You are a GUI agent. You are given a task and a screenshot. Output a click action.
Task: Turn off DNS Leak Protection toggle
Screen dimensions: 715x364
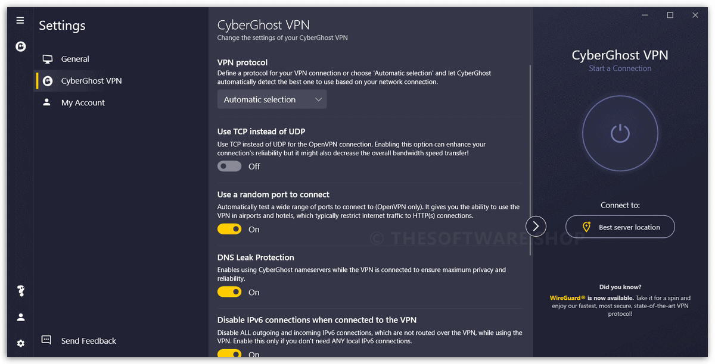click(x=229, y=292)
